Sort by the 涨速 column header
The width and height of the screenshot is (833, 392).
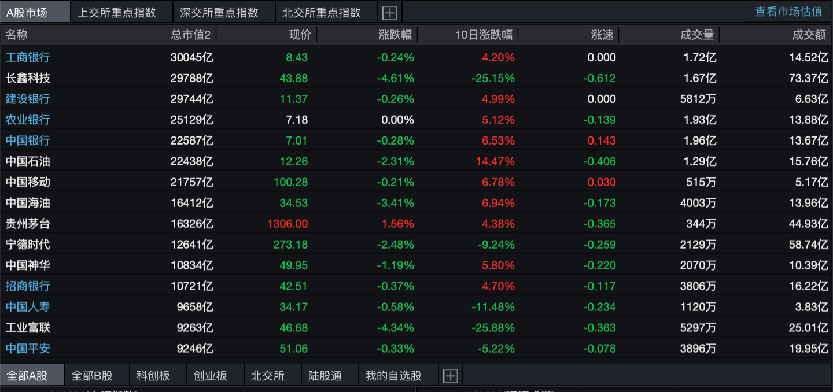[x=602, y=35]
